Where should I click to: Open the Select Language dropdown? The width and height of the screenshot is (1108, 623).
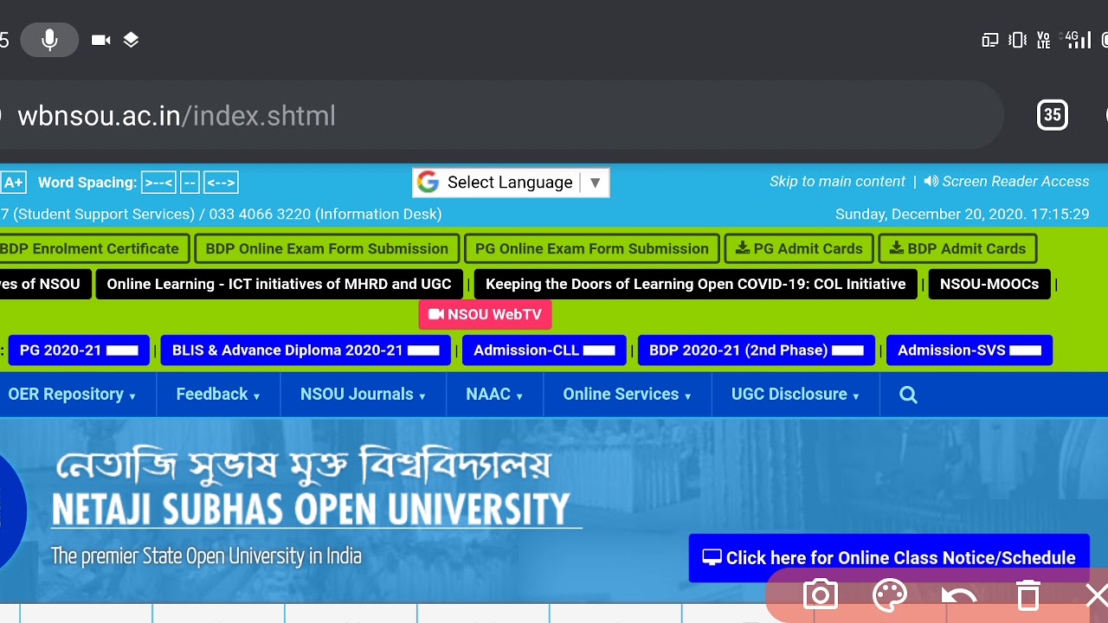pyautogui.click(x=511, y=183)
